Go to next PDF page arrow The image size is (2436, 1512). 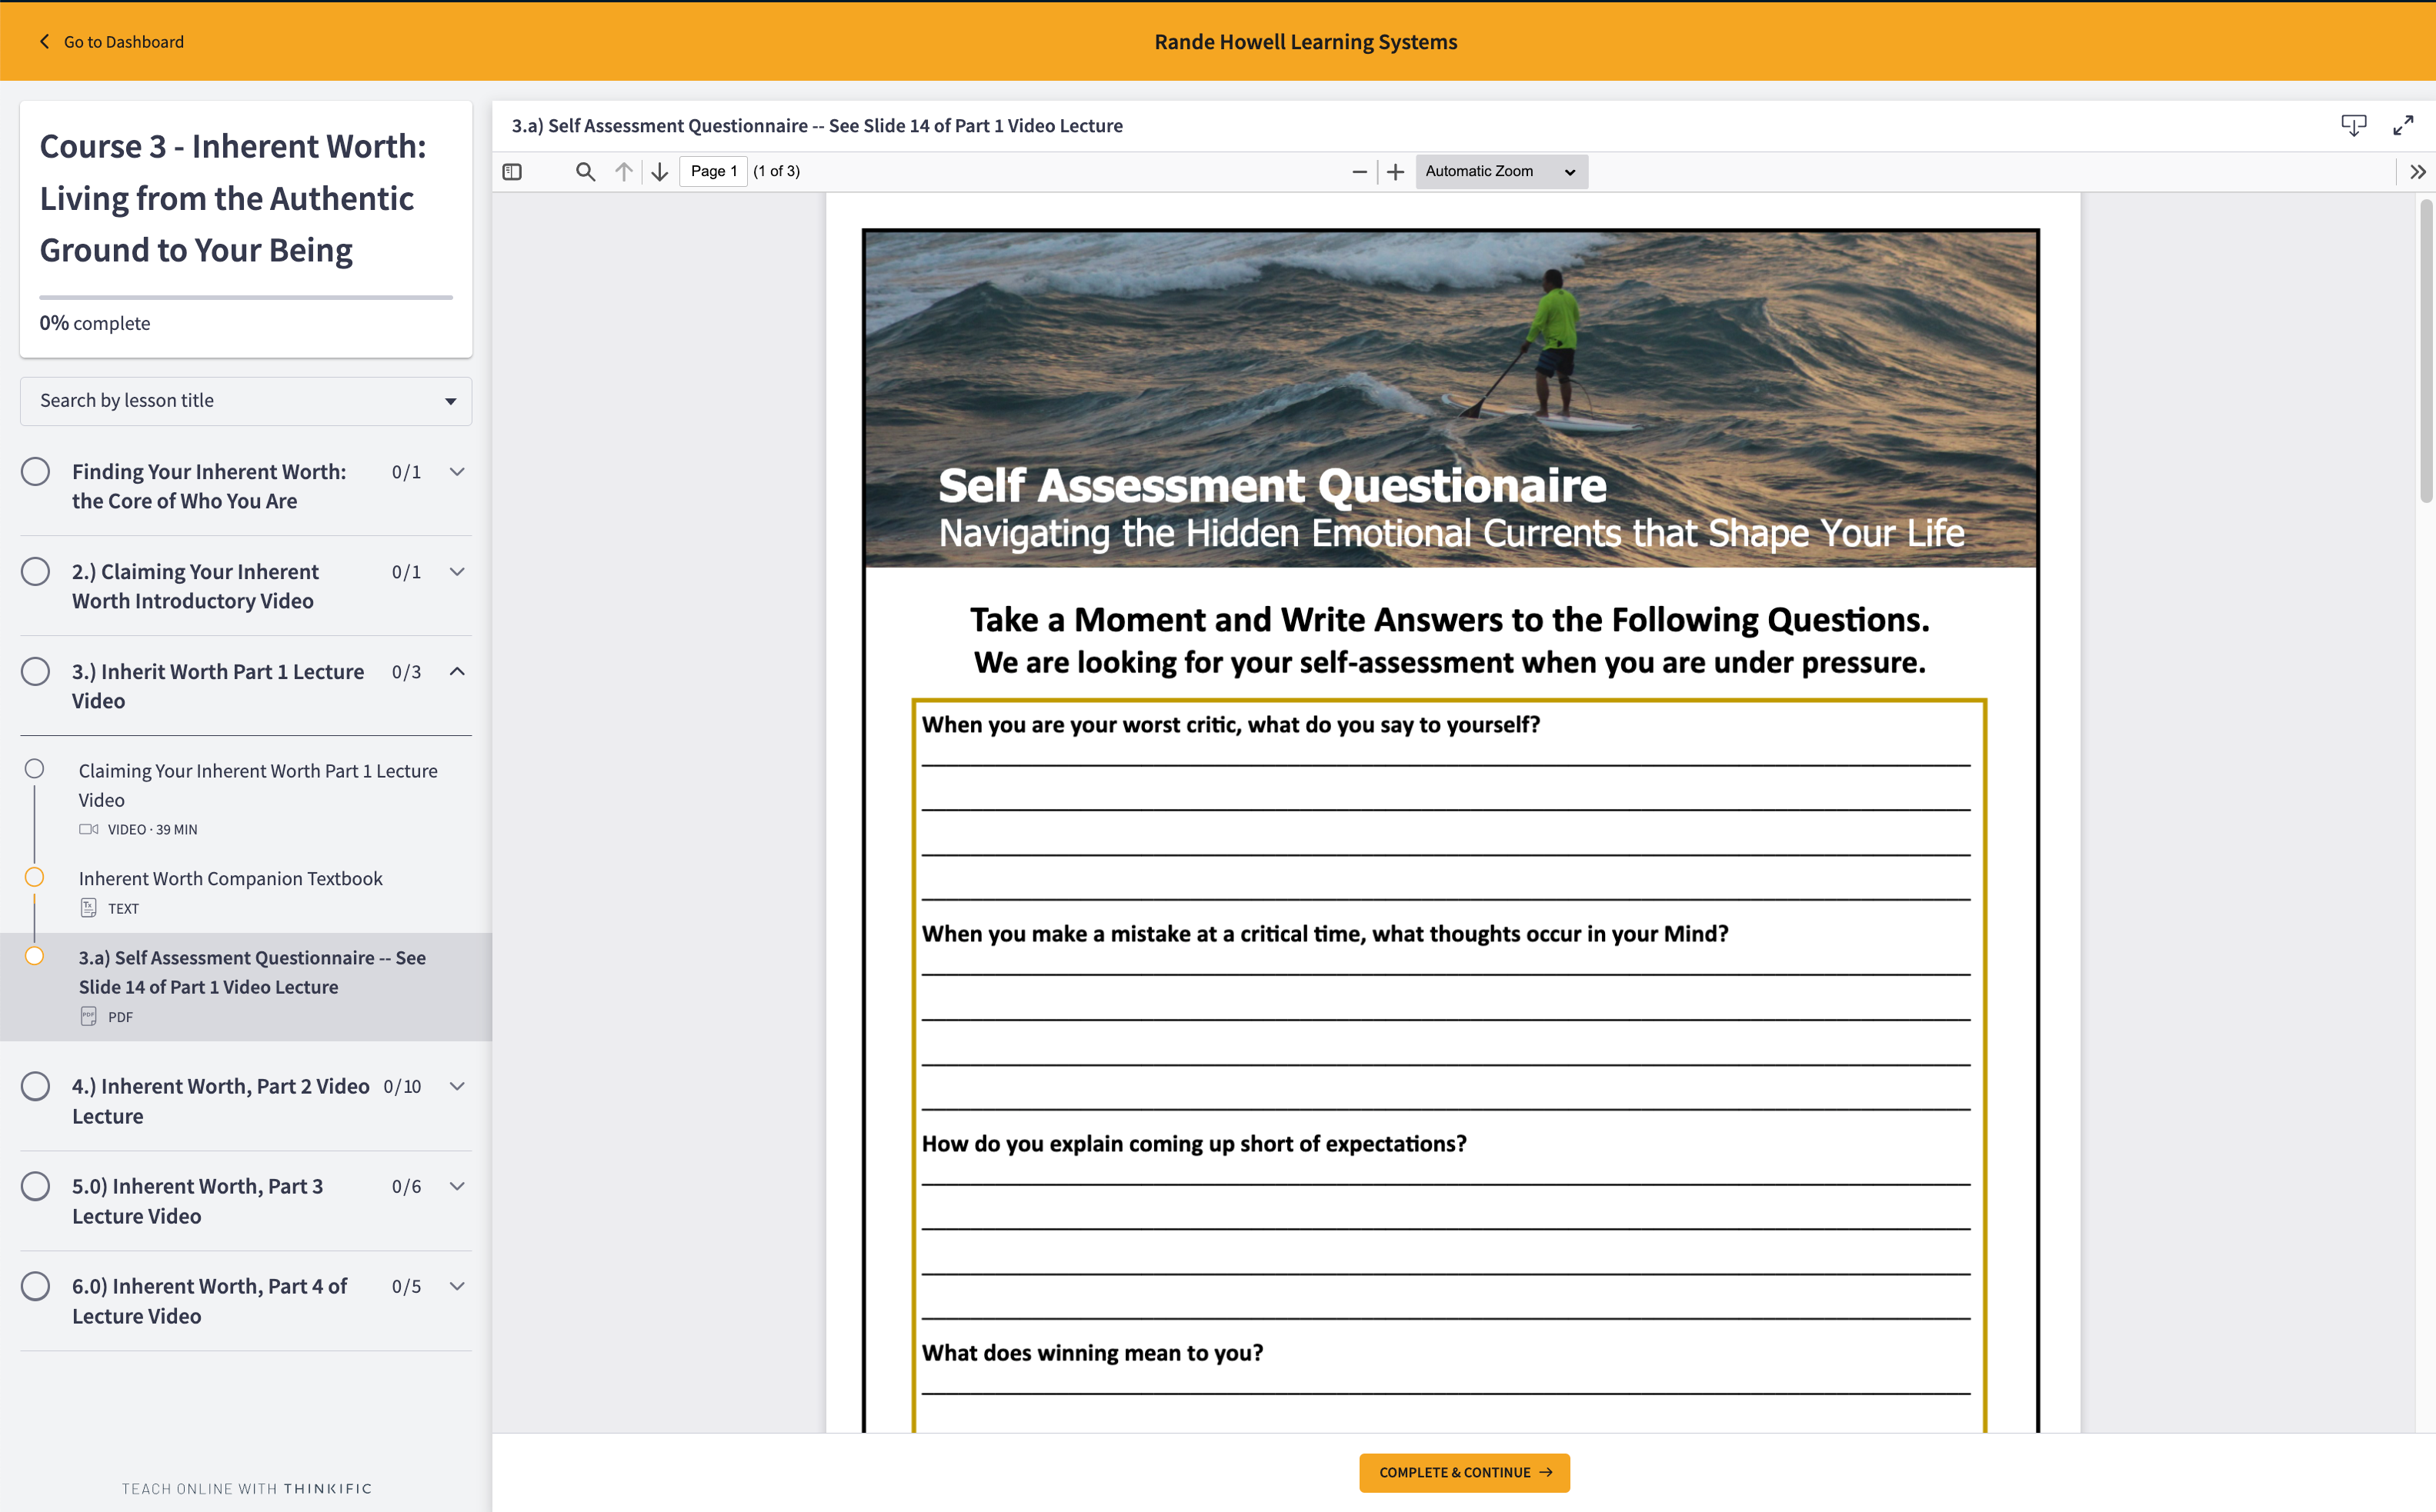(659, 172)
